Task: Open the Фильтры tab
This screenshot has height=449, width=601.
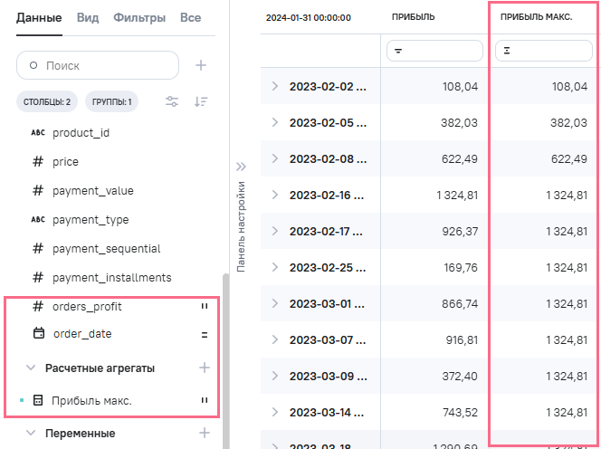Action: (139, 17)
